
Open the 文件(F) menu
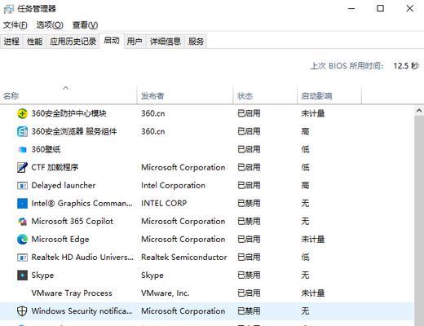[15, 25]
